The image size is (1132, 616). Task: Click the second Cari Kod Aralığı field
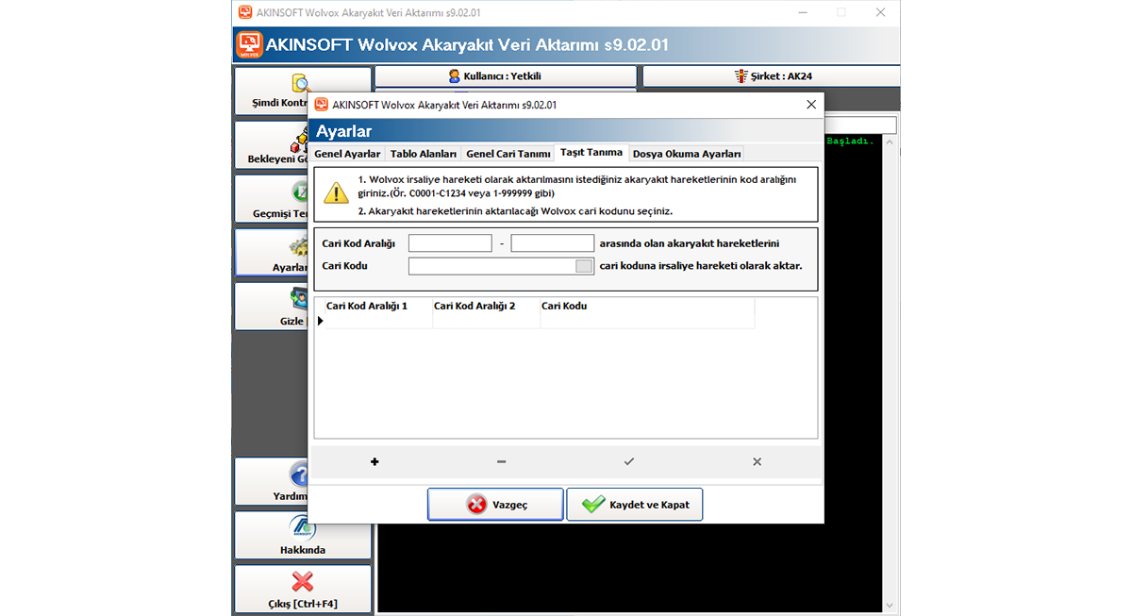(552, 243)
